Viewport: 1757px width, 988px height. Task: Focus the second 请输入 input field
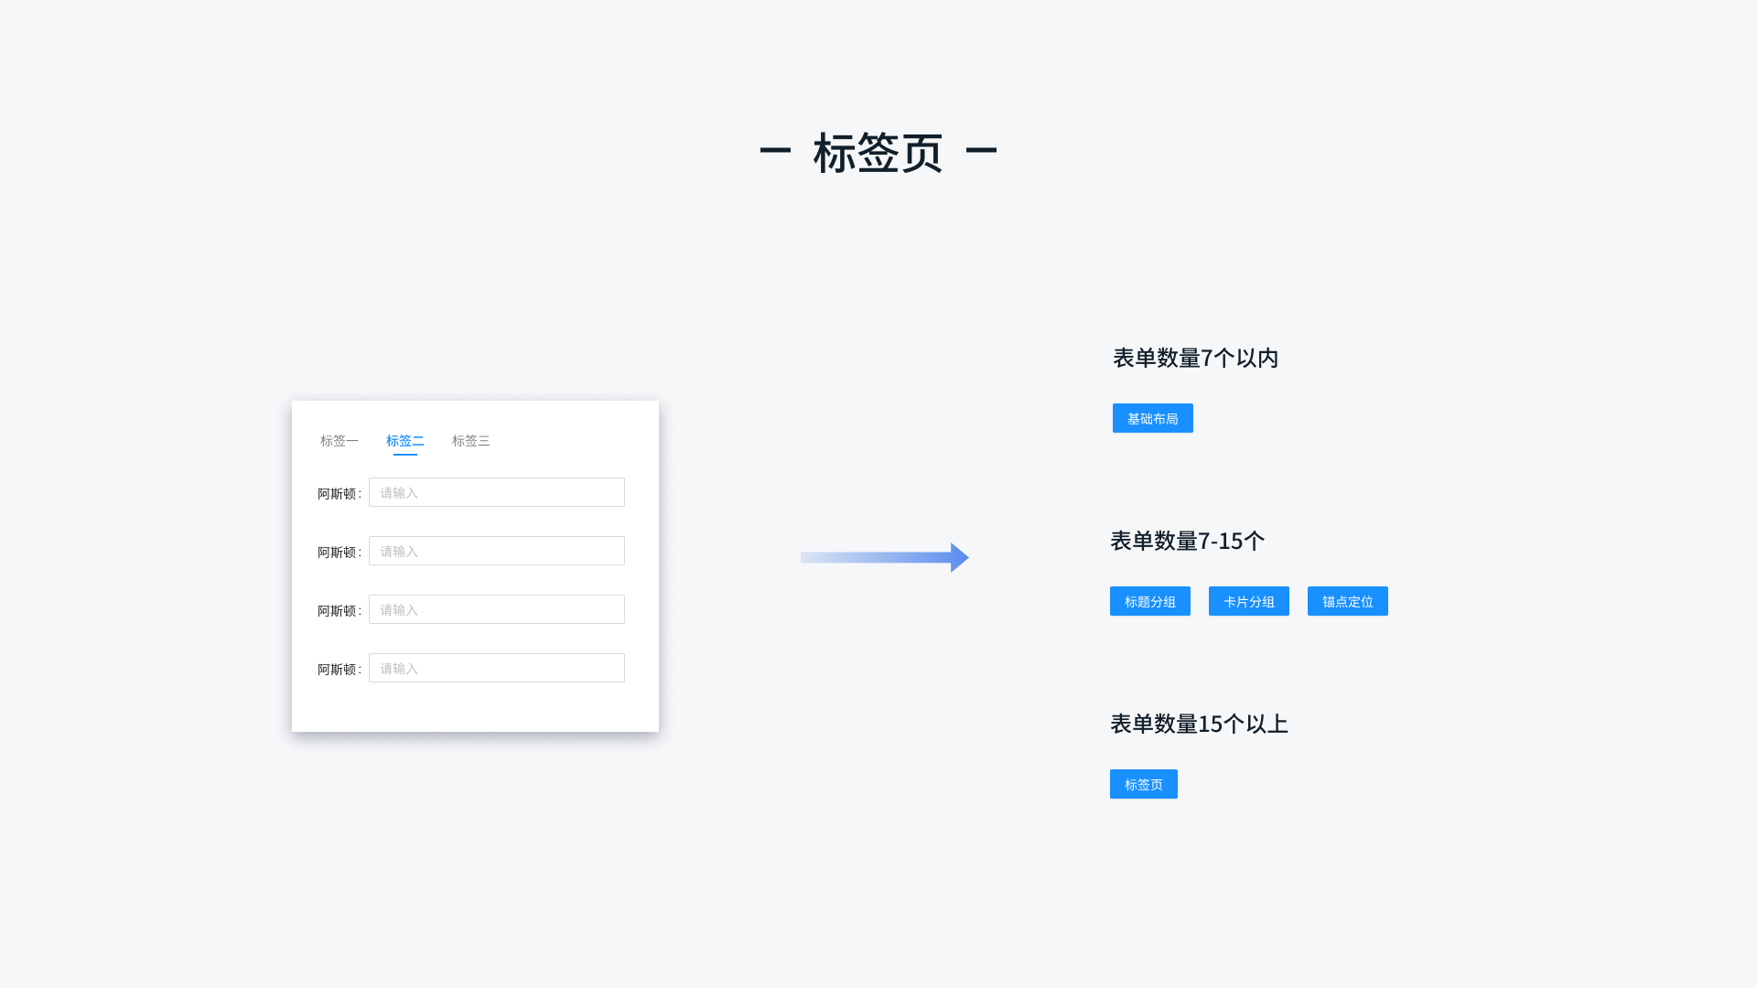pos(496,552)
